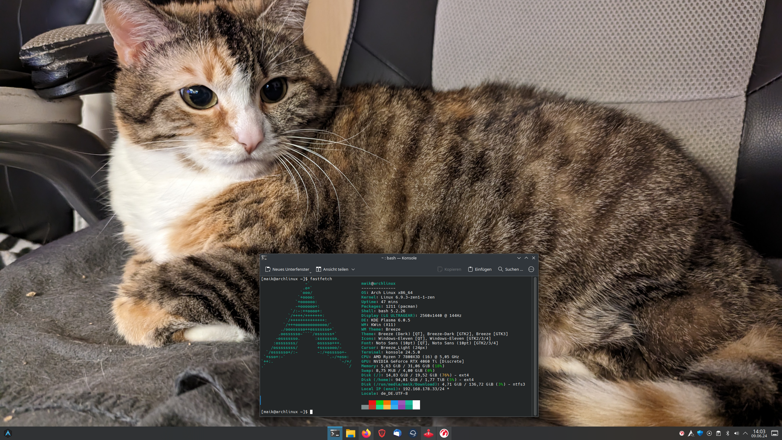
Task: Open clipboard tray icon
Action: tap(718, 433)
